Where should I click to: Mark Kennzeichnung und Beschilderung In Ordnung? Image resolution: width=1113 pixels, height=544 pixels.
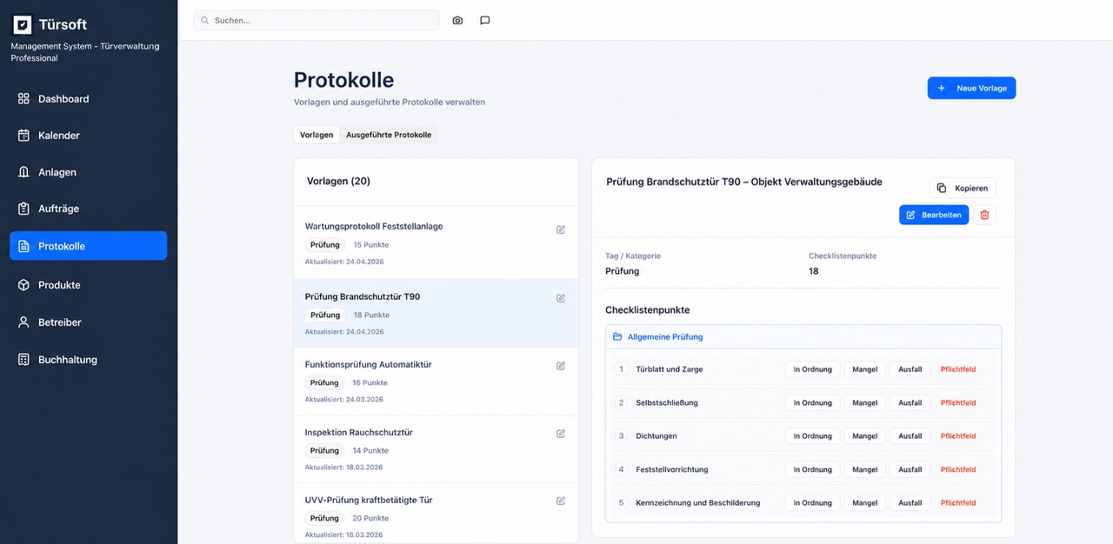click(x=813, y=503)
